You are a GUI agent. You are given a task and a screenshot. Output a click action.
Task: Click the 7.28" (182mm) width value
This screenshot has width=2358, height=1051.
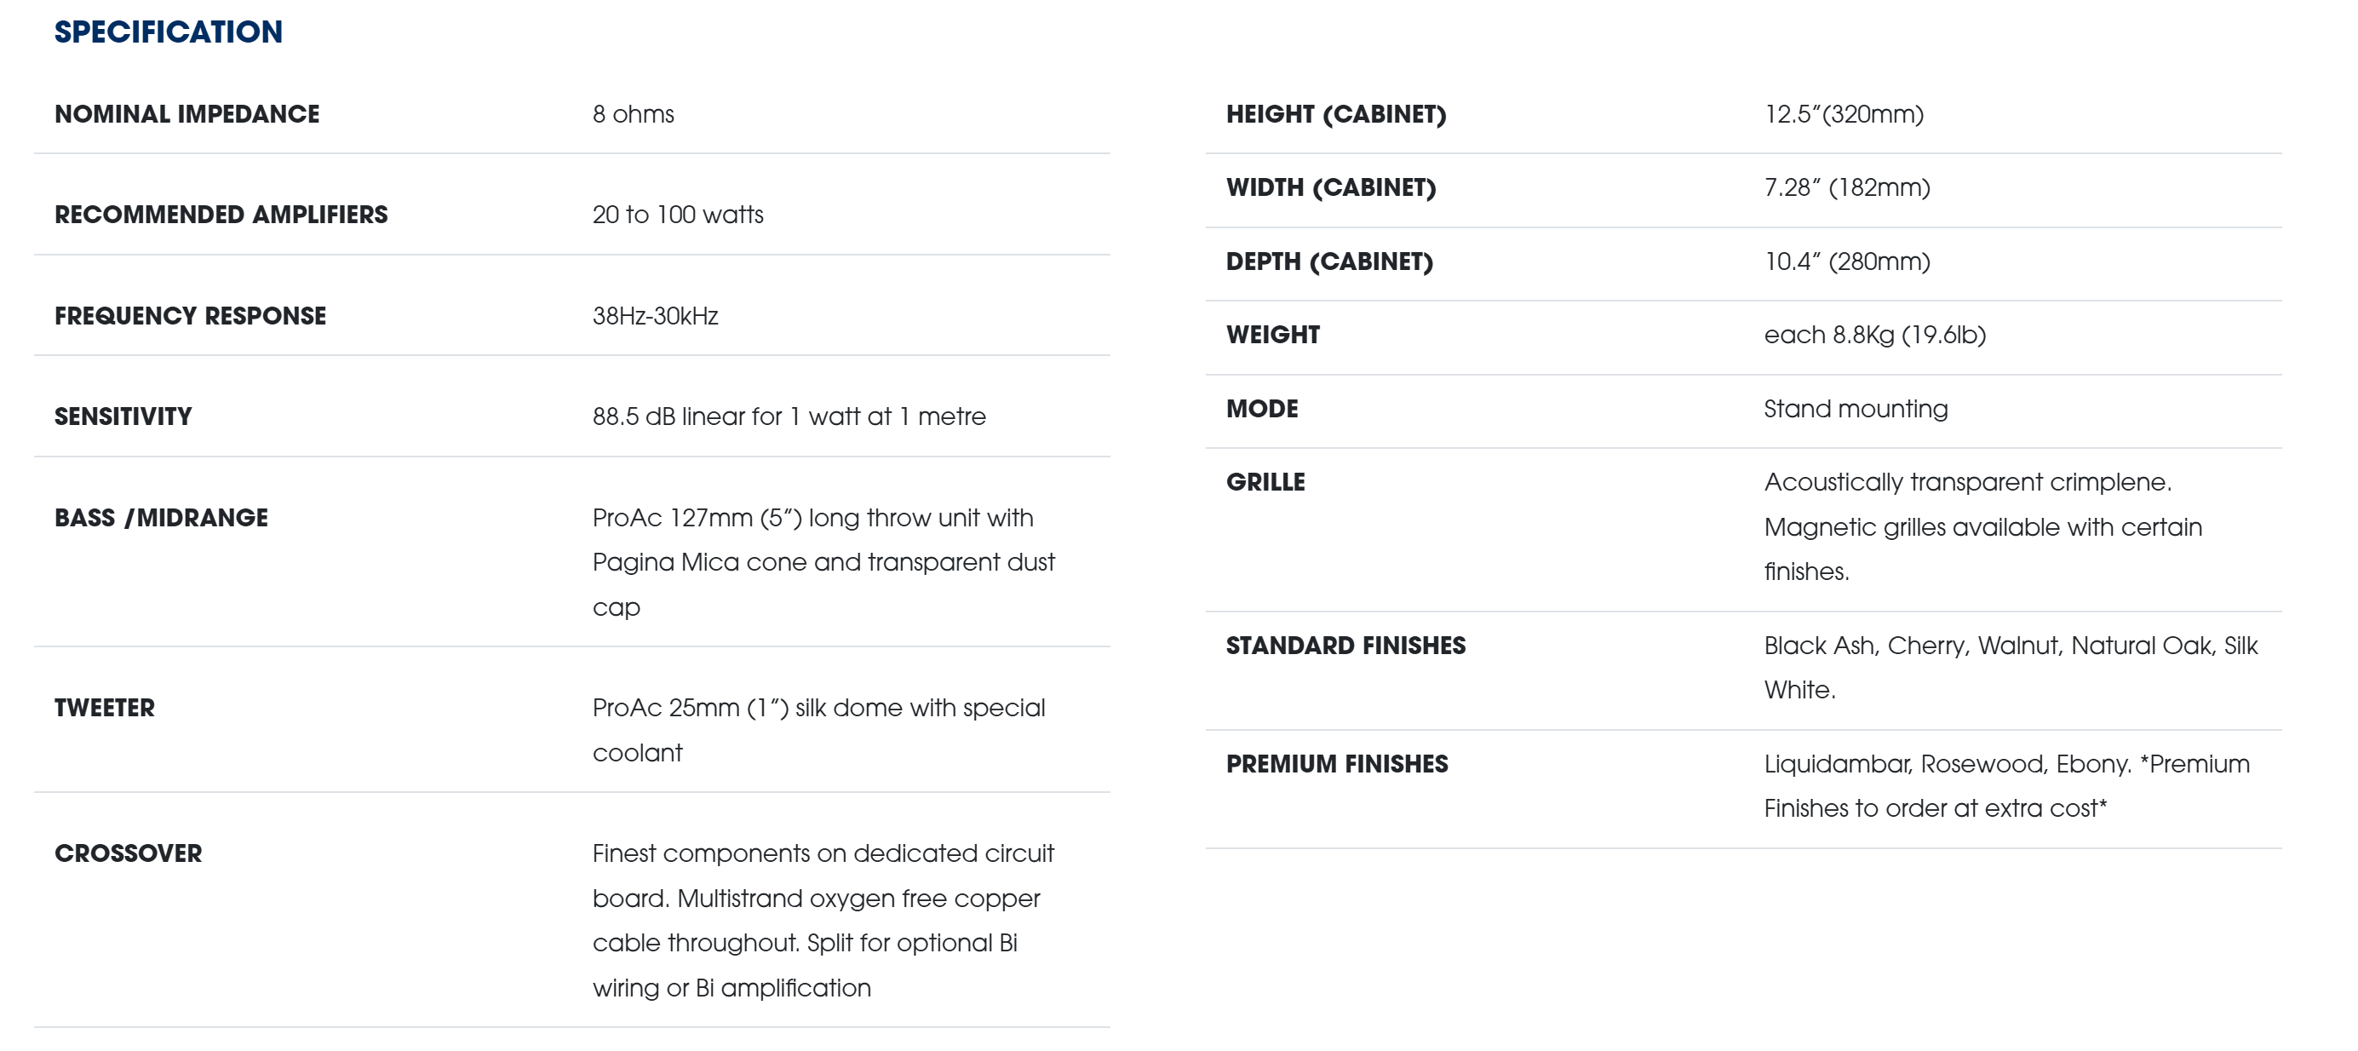[1846, 187]
